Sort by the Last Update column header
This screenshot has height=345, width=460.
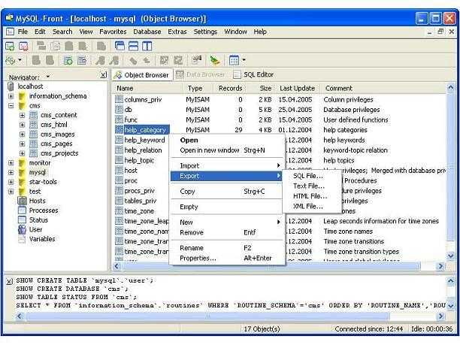[x=297, y=88]
